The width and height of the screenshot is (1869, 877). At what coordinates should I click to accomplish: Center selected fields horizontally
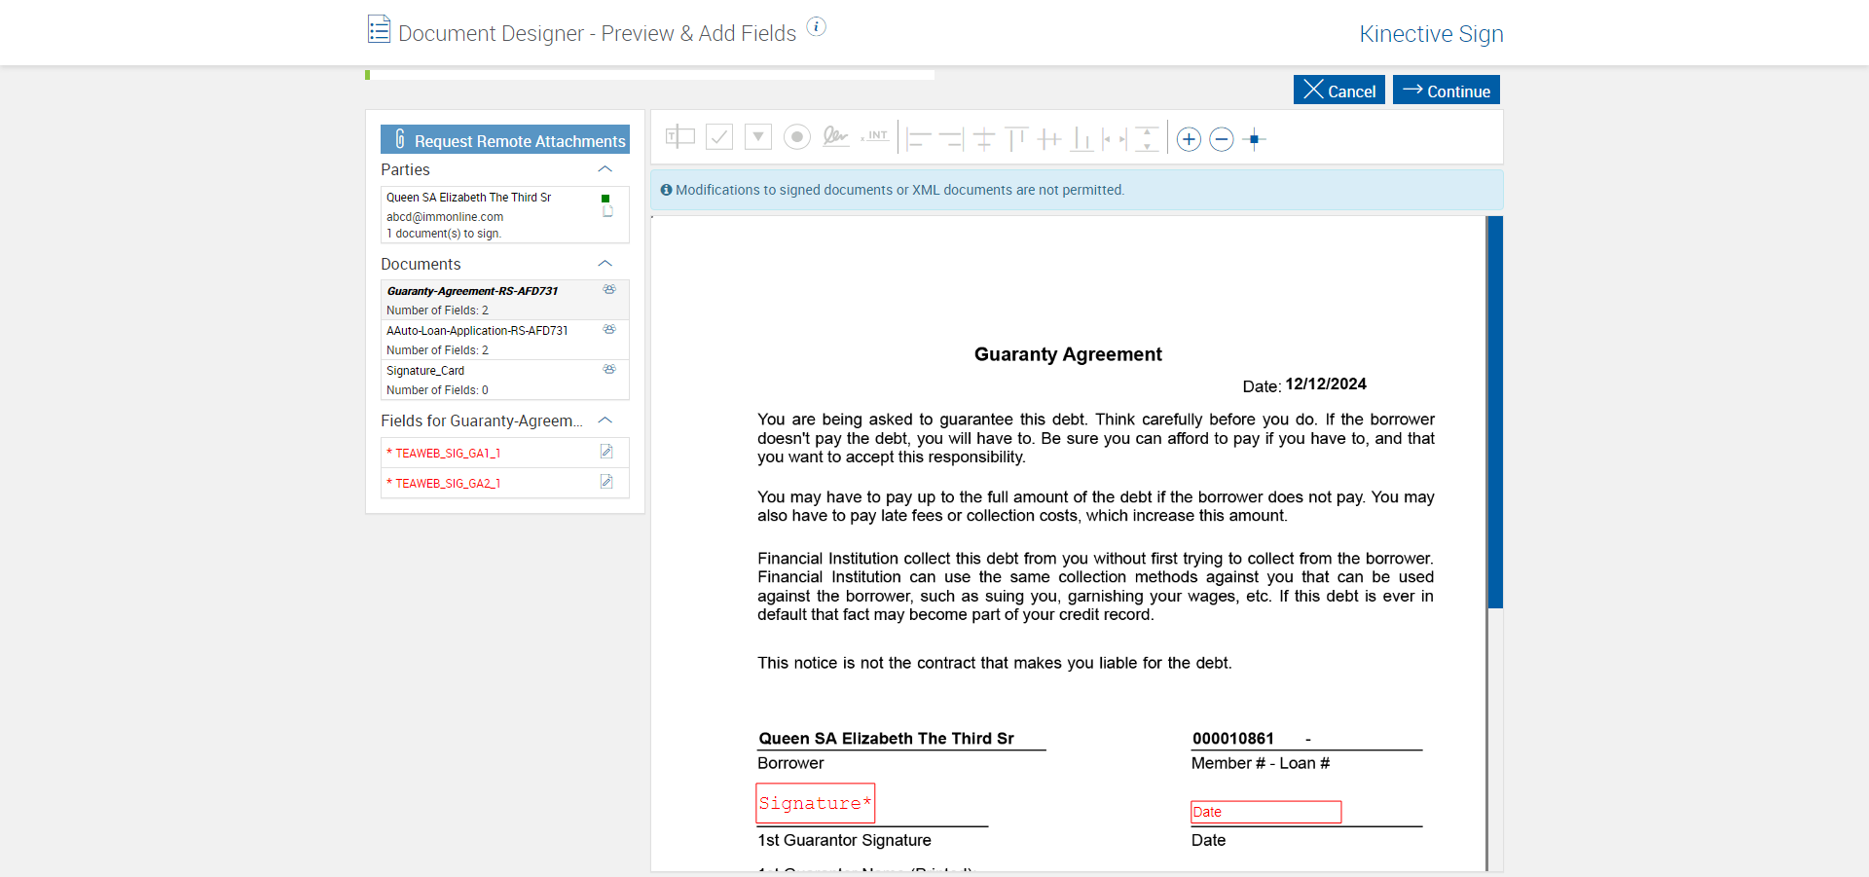pos(984,139)
